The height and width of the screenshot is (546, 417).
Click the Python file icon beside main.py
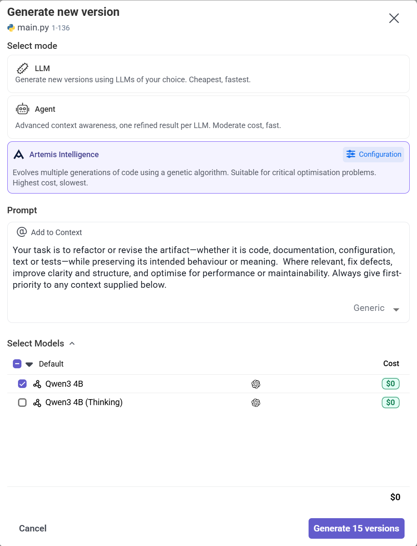[x=11, y=28]
